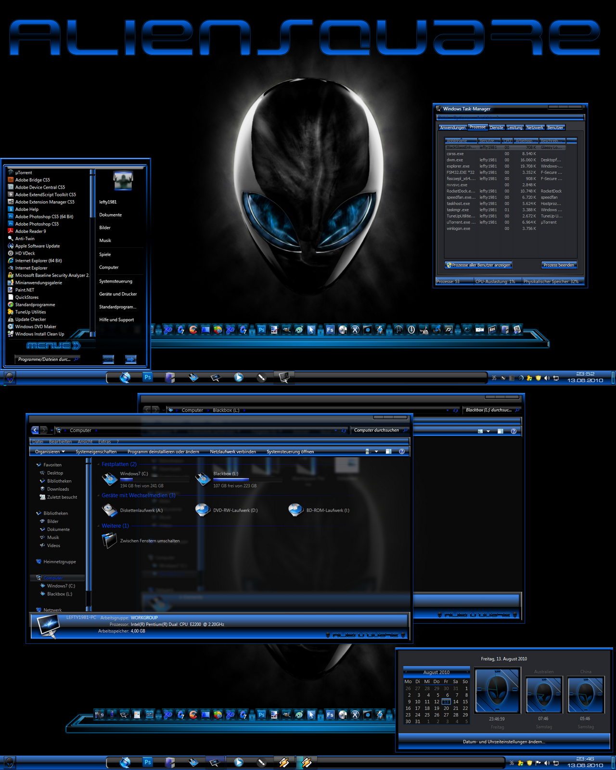Click the start menu program list scrollbar
This screenshot has height=770, width=616.
(x=92, y=252)
